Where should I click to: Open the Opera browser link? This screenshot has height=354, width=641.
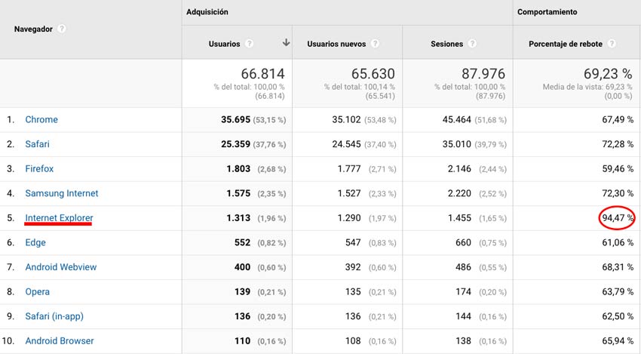[x=37, y=292]
